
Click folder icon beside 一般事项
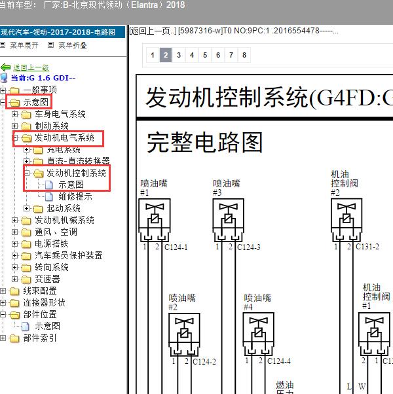pos(15,90)
